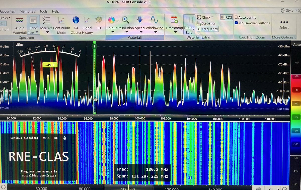Click the 100.000 frequency scale label
Viewport: 301px width, 190px height.
140,119
